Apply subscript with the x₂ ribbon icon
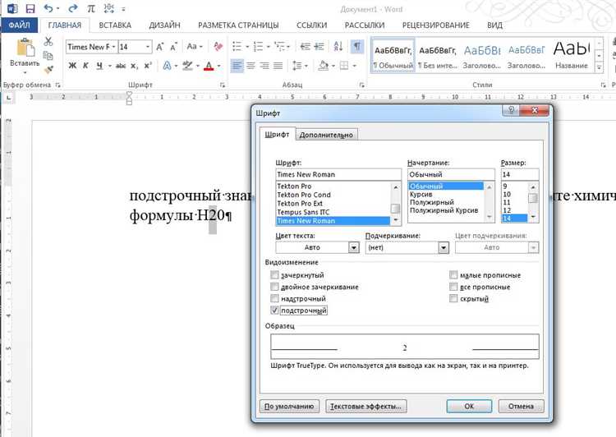This screenshot has width=616, height=437. point(135,66)
